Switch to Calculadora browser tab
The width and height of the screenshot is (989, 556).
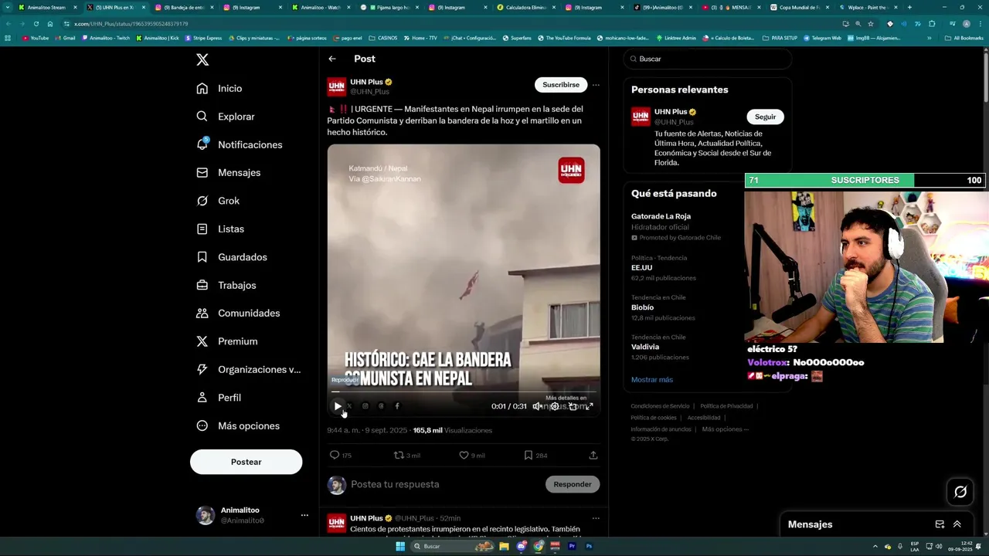pos(525,8)
